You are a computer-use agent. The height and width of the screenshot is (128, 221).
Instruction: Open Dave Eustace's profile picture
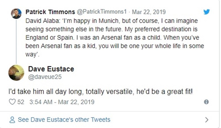(16, 73)
